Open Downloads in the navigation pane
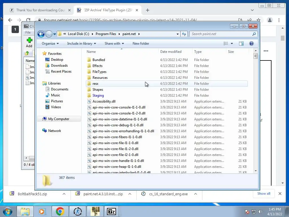The image size is (289, 217). pos(59,66)
